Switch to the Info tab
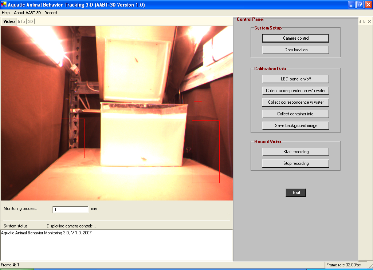 [x=21, y=21]
